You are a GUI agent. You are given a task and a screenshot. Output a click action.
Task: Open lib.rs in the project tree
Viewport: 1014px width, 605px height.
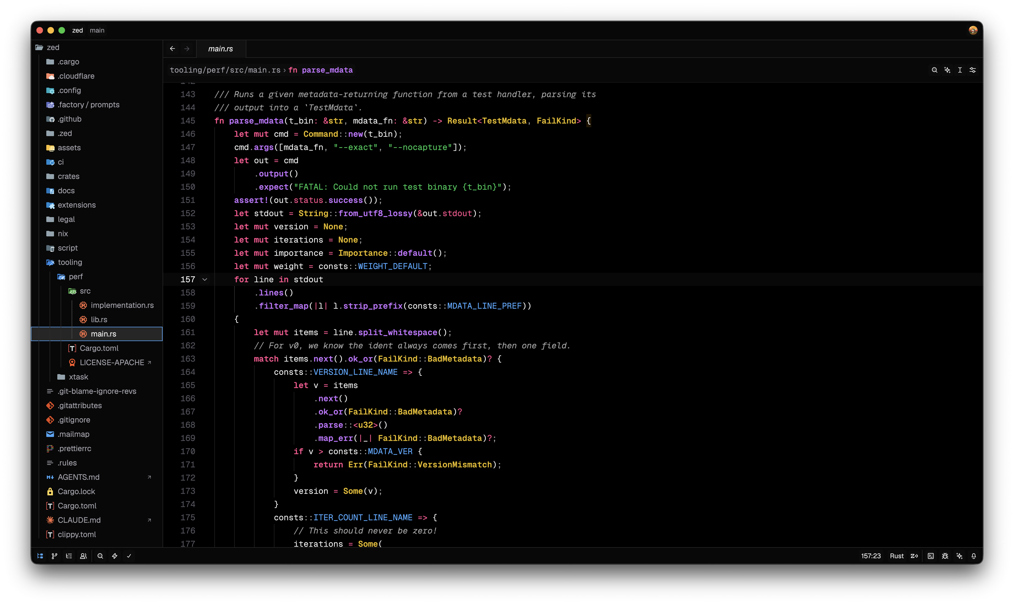tap(99, 320)
